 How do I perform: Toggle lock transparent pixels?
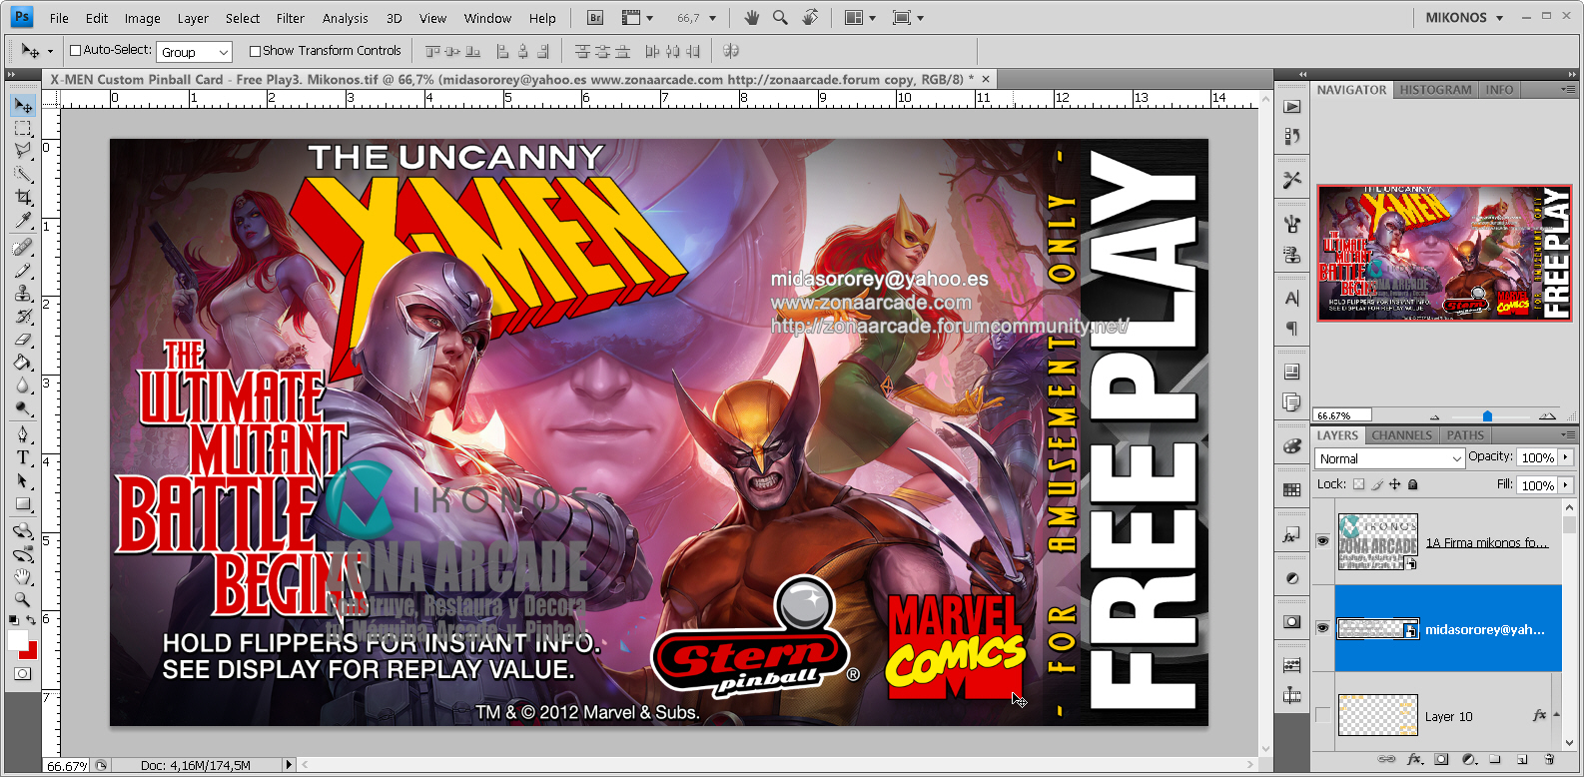coord(1358,484)
